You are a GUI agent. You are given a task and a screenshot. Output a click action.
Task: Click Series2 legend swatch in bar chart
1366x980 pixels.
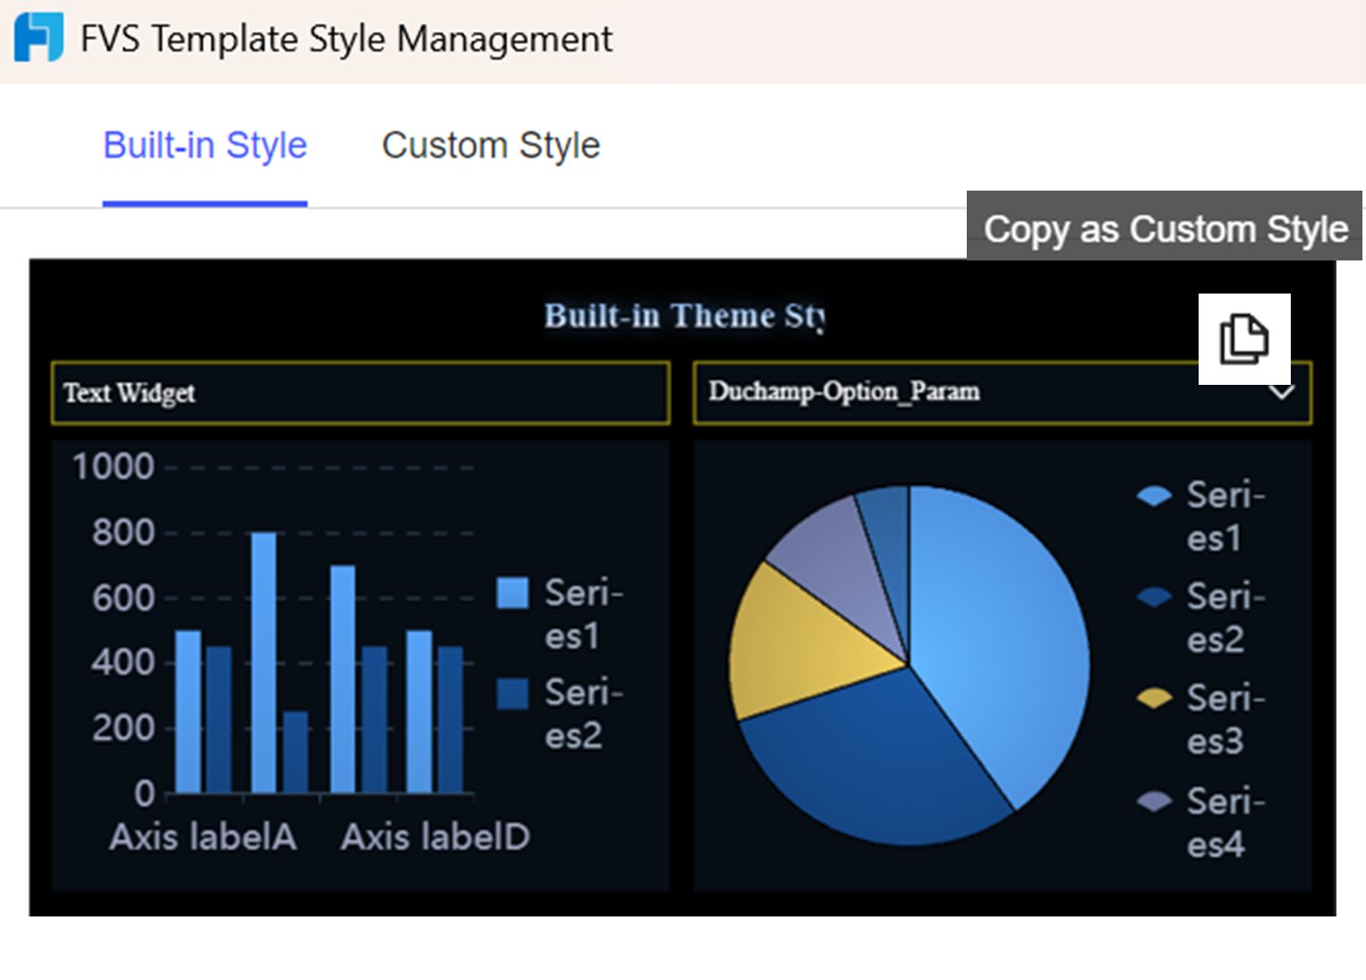pyautogui.click(x=513, y=694)
